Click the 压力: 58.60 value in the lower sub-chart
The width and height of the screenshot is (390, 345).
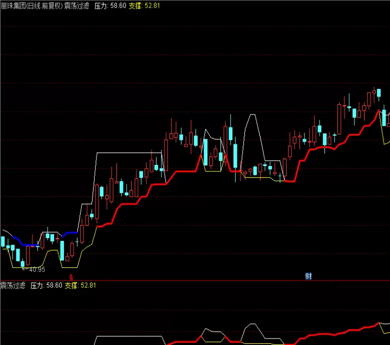(46, 285)
